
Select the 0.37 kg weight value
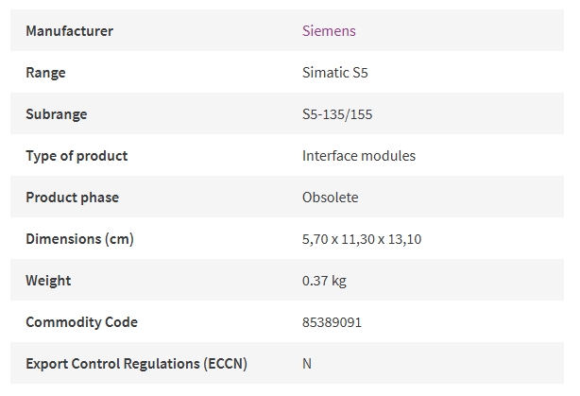324,281
